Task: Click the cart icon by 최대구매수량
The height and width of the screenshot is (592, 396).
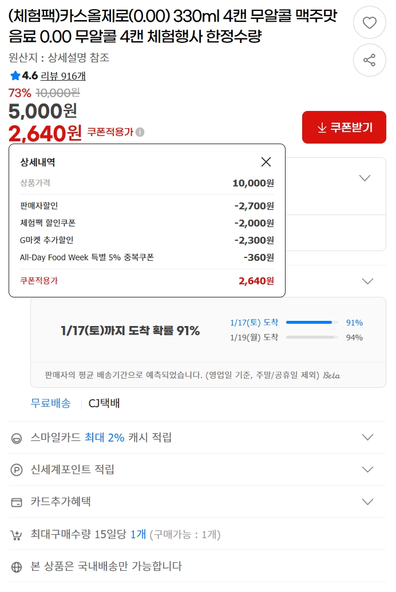Action: (17, 535)
